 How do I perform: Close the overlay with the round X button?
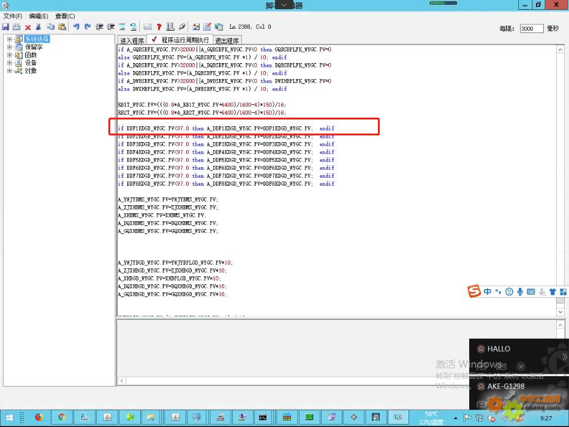[x=521, y=366]
